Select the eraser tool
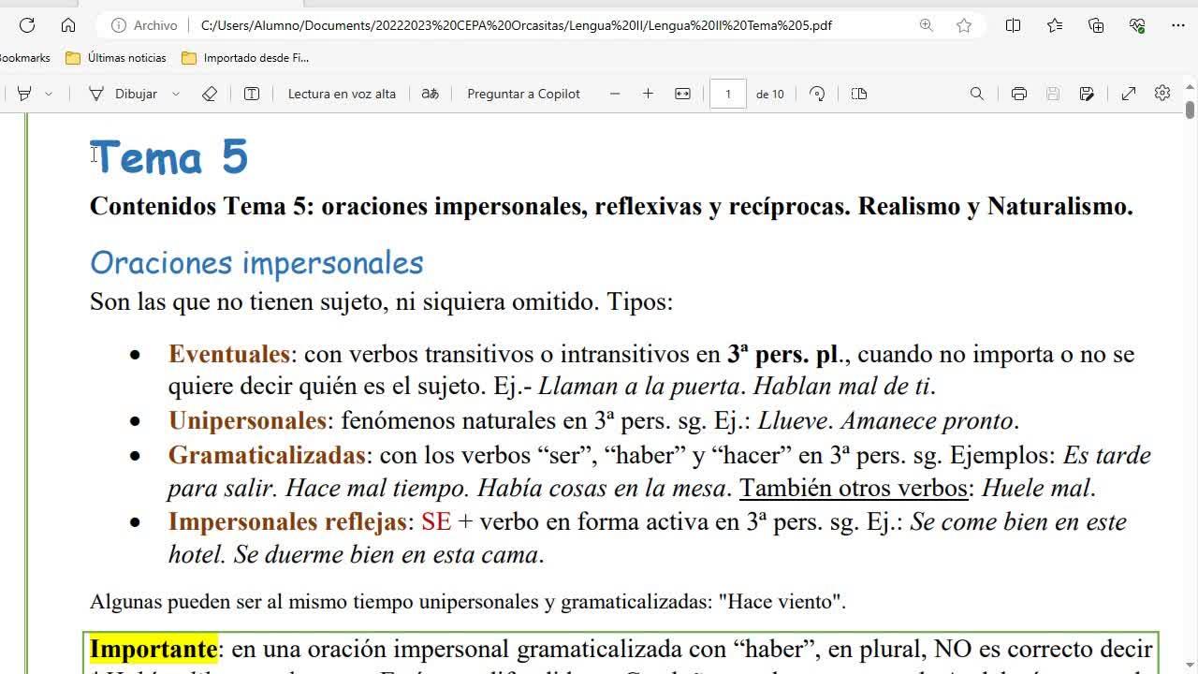Viewport: 1198px width, 674px height. tap(210, 94)
